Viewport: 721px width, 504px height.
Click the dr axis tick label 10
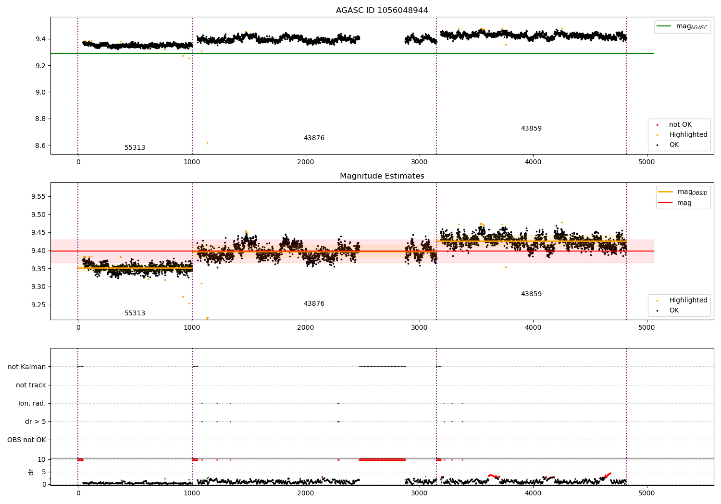pyautogui.click(x=42, y=459)
